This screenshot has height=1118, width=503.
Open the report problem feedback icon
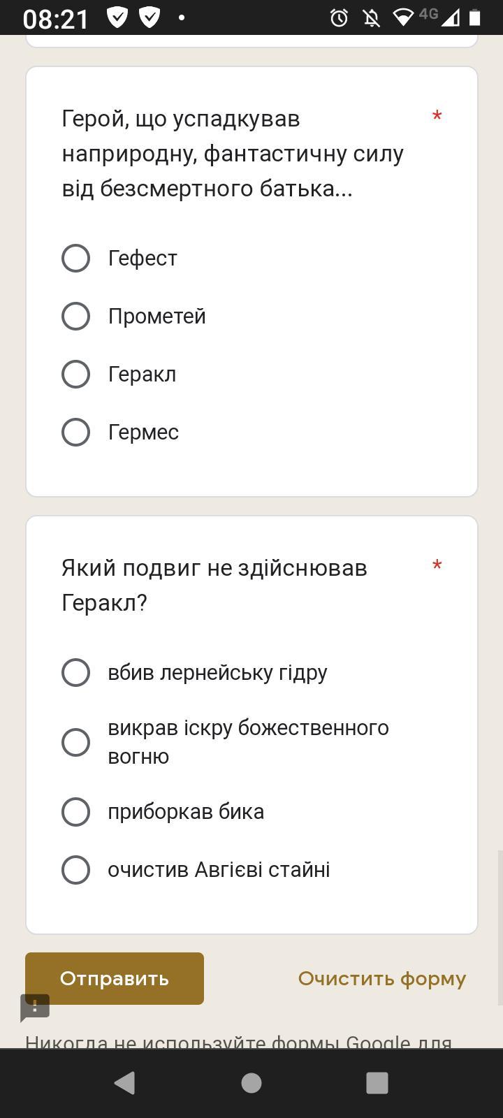pyautogui.click(x=35, y=1008)
